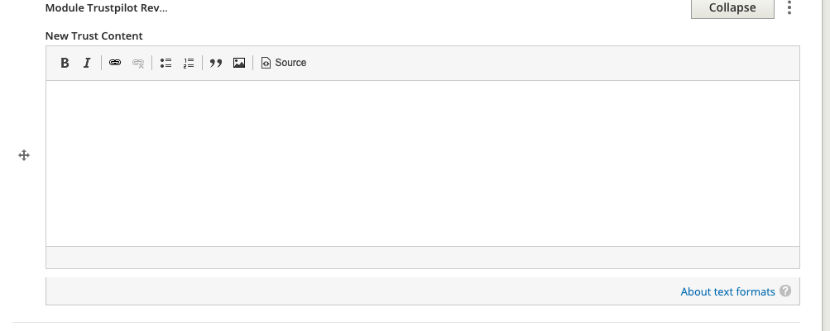Open the three-dot paragraph actions menu
Viewport: 830px width, 331px height.
tap(789, 7)
